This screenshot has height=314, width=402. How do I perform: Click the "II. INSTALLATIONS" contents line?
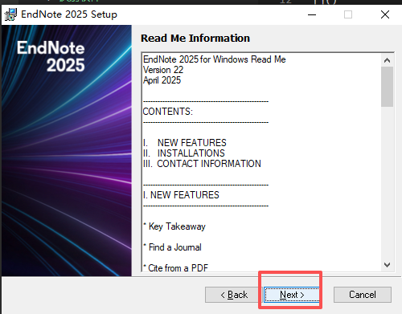pos(184,153)
